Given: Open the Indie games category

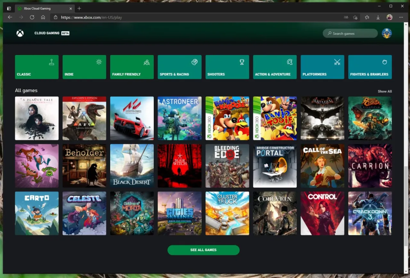Looking at the screenshot, I should [x=84, y=67].
